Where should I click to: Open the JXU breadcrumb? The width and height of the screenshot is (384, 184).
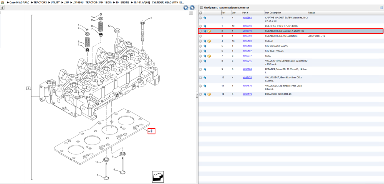(x=66, y=2)
